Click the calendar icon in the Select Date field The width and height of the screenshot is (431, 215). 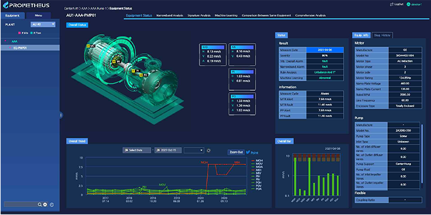click(126, 150)
